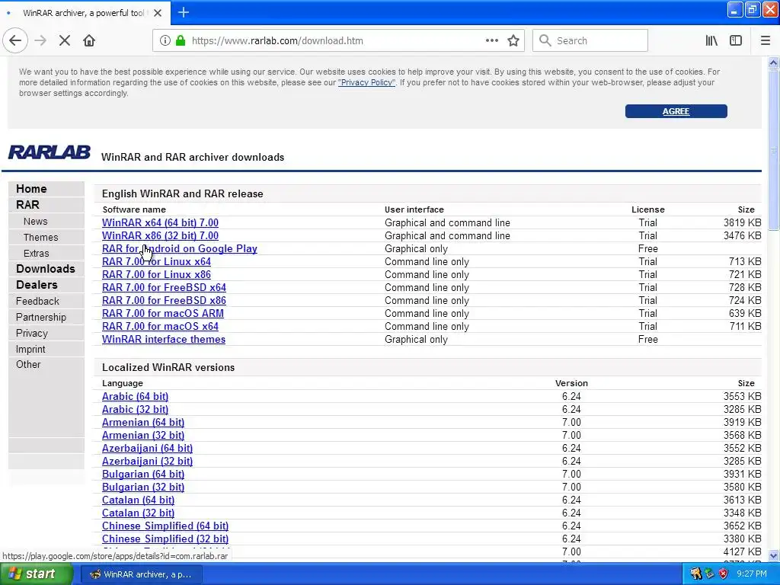
Task: Open Other in the sidebar
Action: point(28,364)
